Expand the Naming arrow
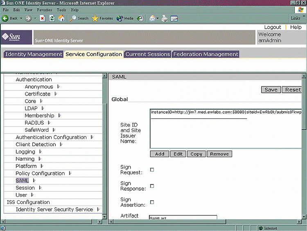The height and width of the screenshot is (231, 307). click(40, 158)
